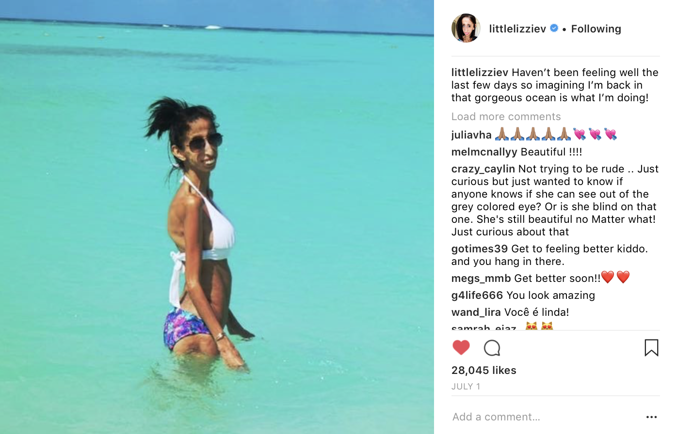
Task: Open crazy_caylin's profile from comment
Action: point(483,169)
